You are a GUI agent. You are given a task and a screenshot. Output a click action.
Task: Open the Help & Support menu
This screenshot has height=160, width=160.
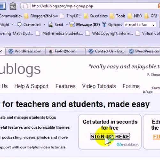click(31, 86)
